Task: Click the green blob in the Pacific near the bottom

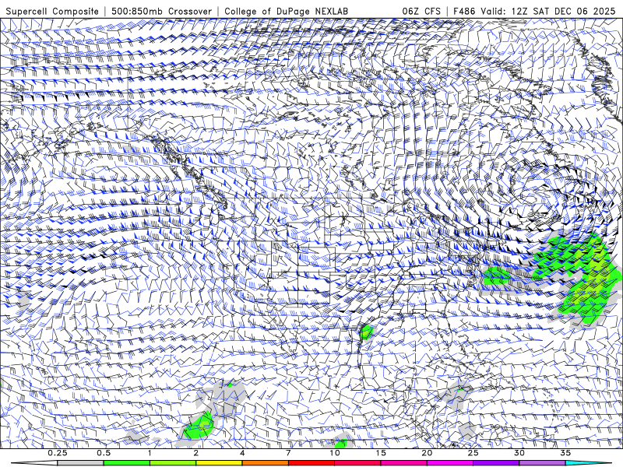Action: pos(199,427)
